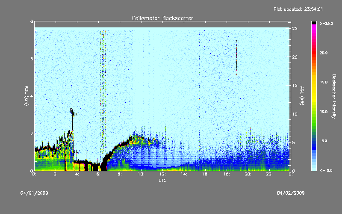Screen dimensions: 342x214
Task: Click the 25 kft tick label on AGL (kft) axis
Action: pyautogui.click(x=295, y=29)
